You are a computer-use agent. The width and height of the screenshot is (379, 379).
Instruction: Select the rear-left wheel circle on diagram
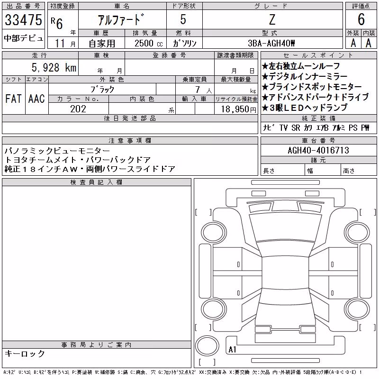click(214, 309)
